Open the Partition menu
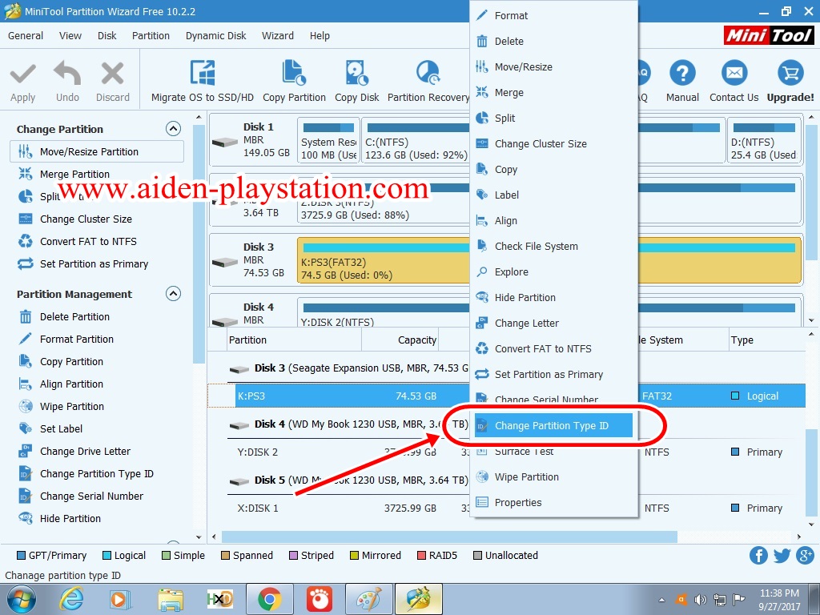 coord(151,35)
